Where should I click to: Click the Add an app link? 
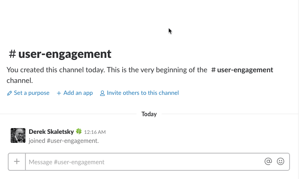[x=78, y=93]
